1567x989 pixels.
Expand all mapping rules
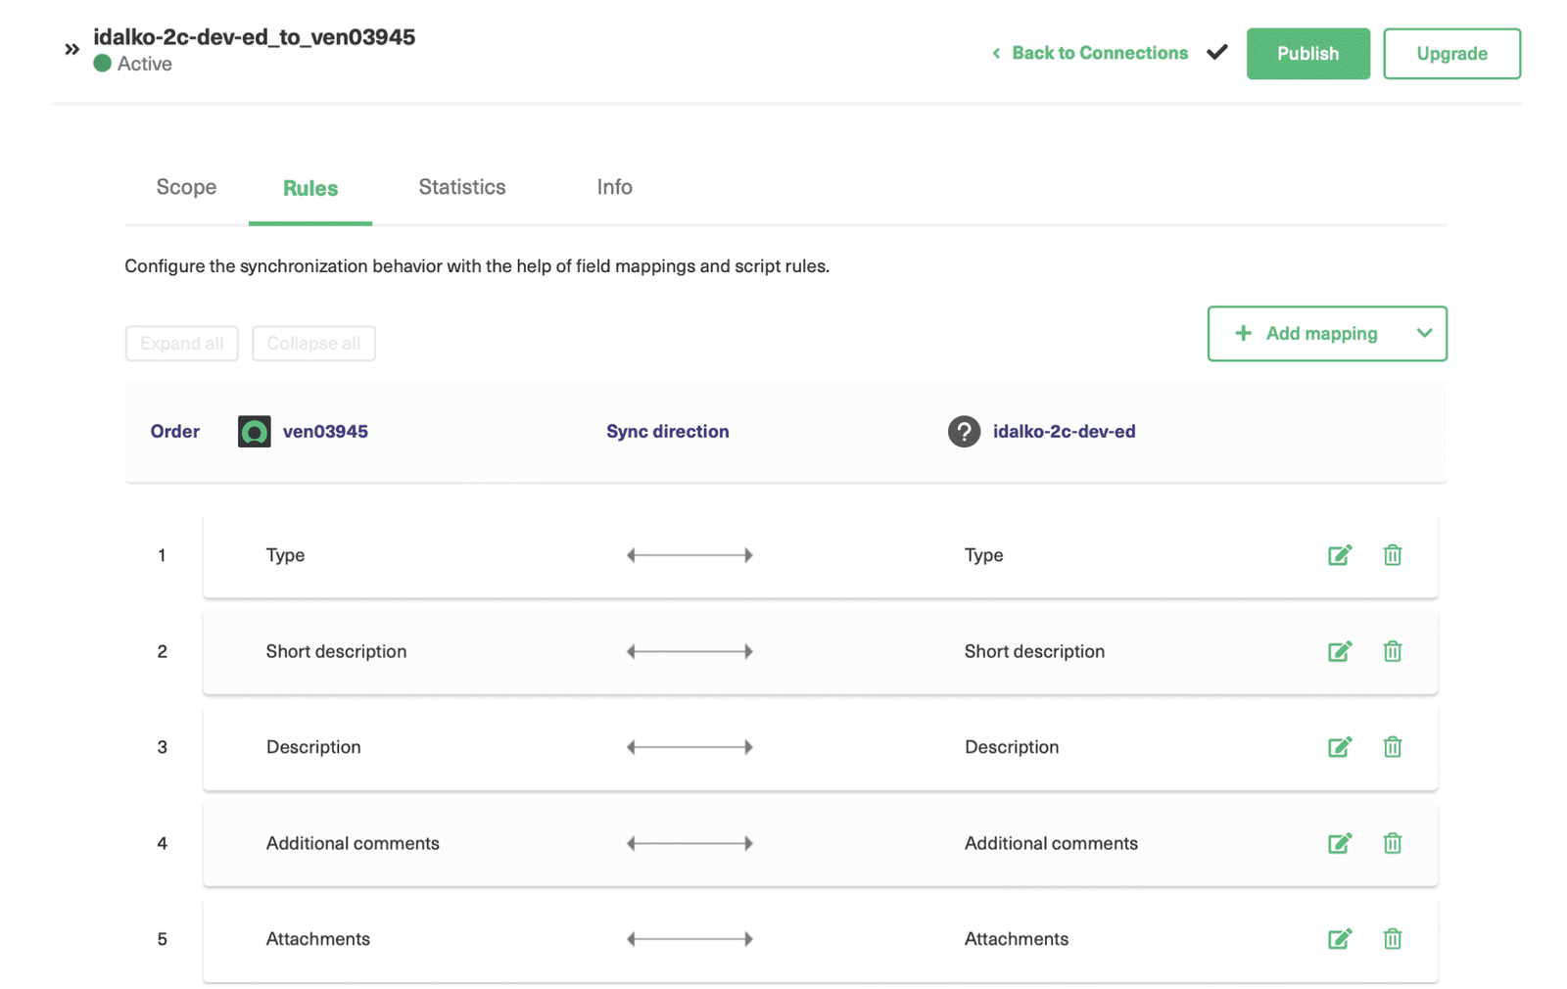181,343
